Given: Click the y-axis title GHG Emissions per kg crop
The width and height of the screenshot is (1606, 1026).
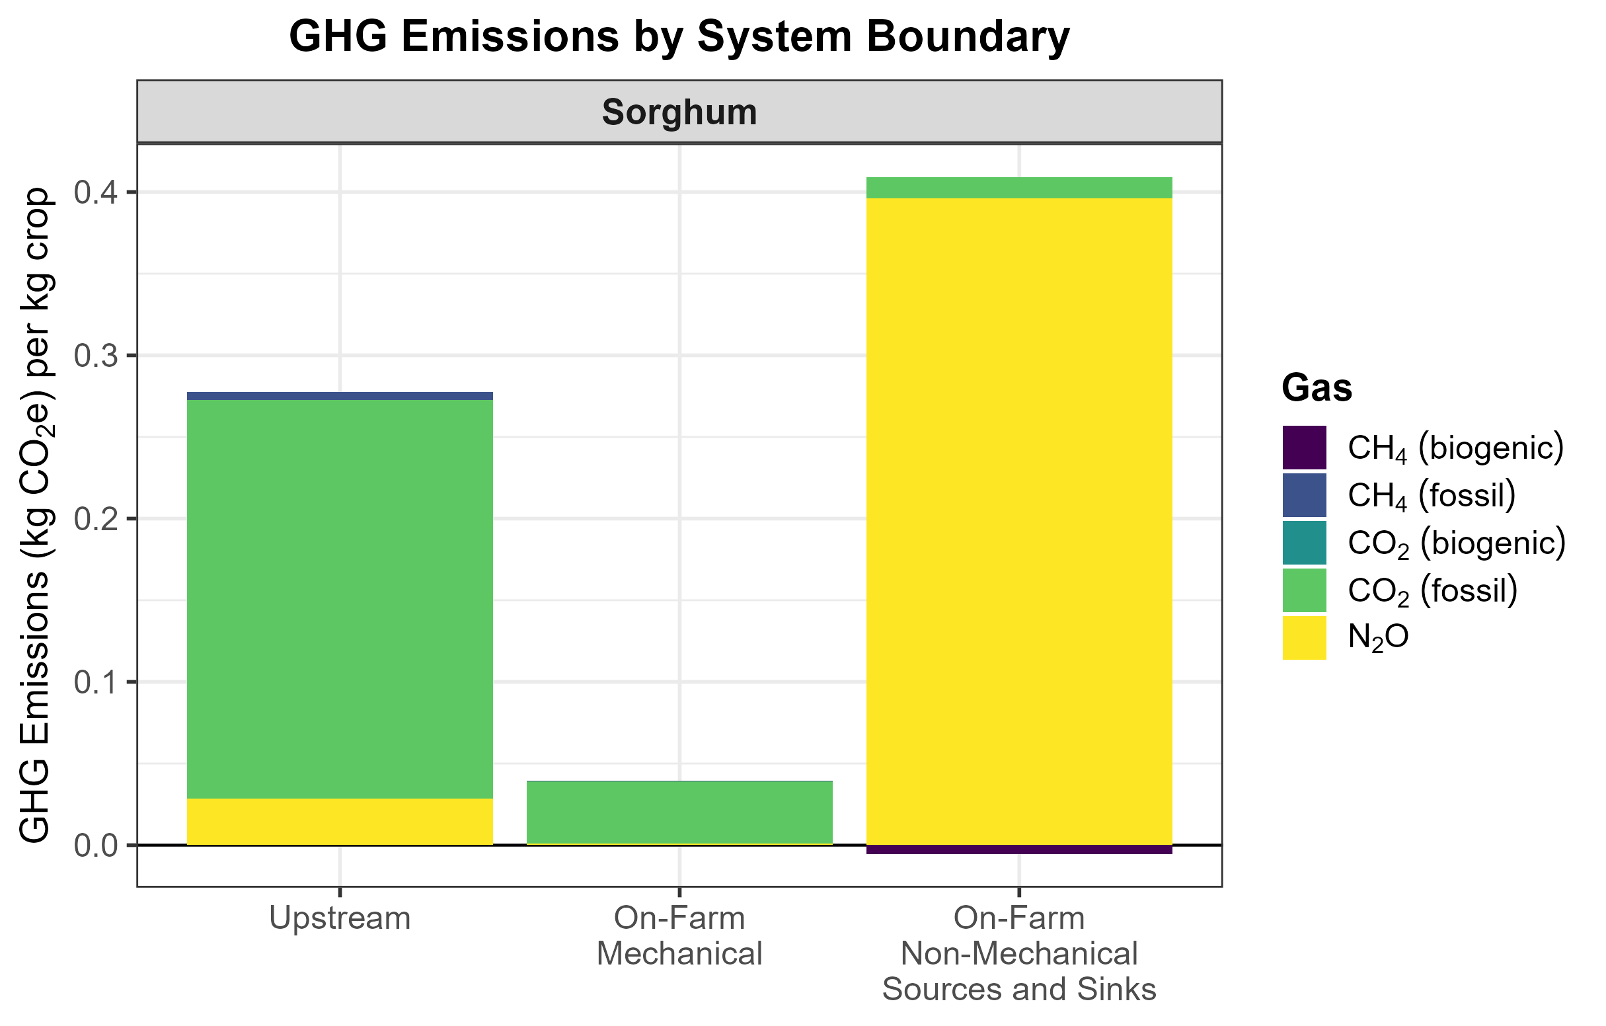Looking at the screenshot, I should click(34, 514).
